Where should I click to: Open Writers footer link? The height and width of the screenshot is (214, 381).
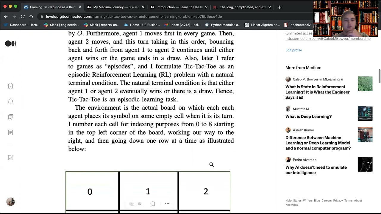click(x=307, y=201)
